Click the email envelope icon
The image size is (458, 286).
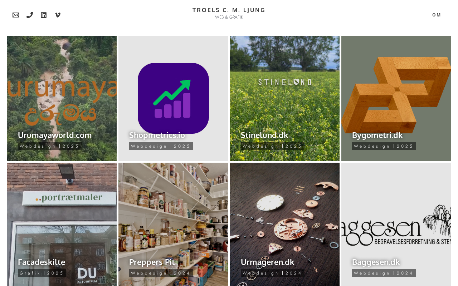[x=16, y=15]
